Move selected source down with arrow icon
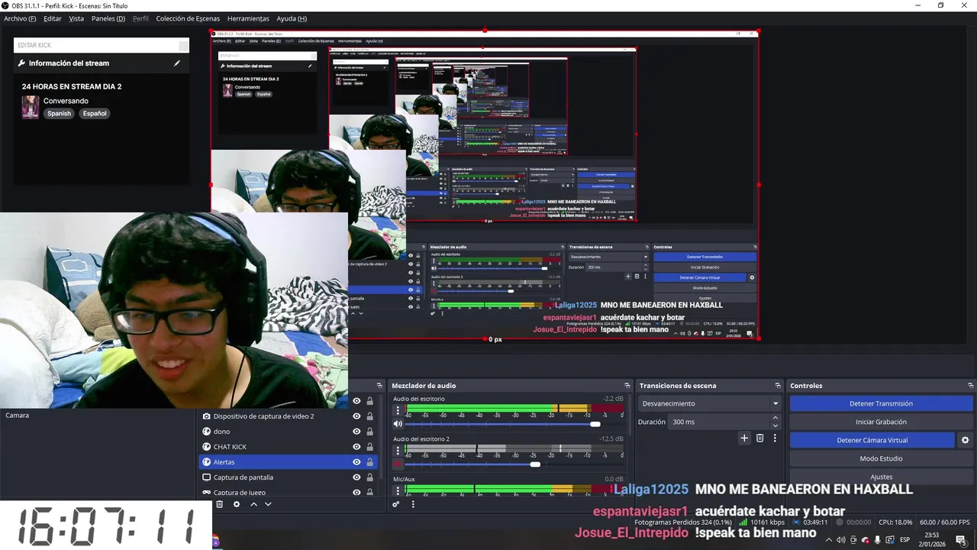The width and height of the screenshot is (977, 550). tap(268, 504)
